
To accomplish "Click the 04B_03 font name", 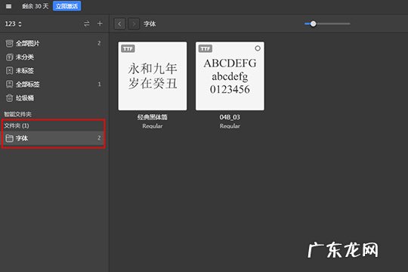I will pos(230,117).
